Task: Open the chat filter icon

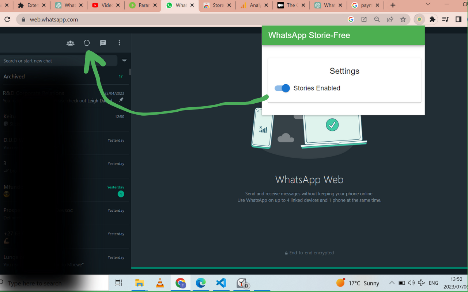Action: click(x=124, y=61)
